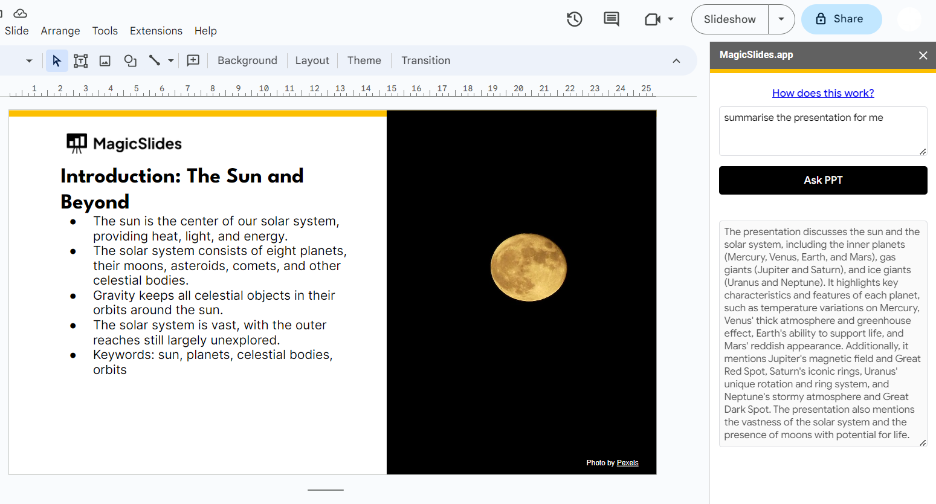Screen dimensions: 936x504
Task: Collapse the toolbar with chevron up
Action: click(676, 60)
